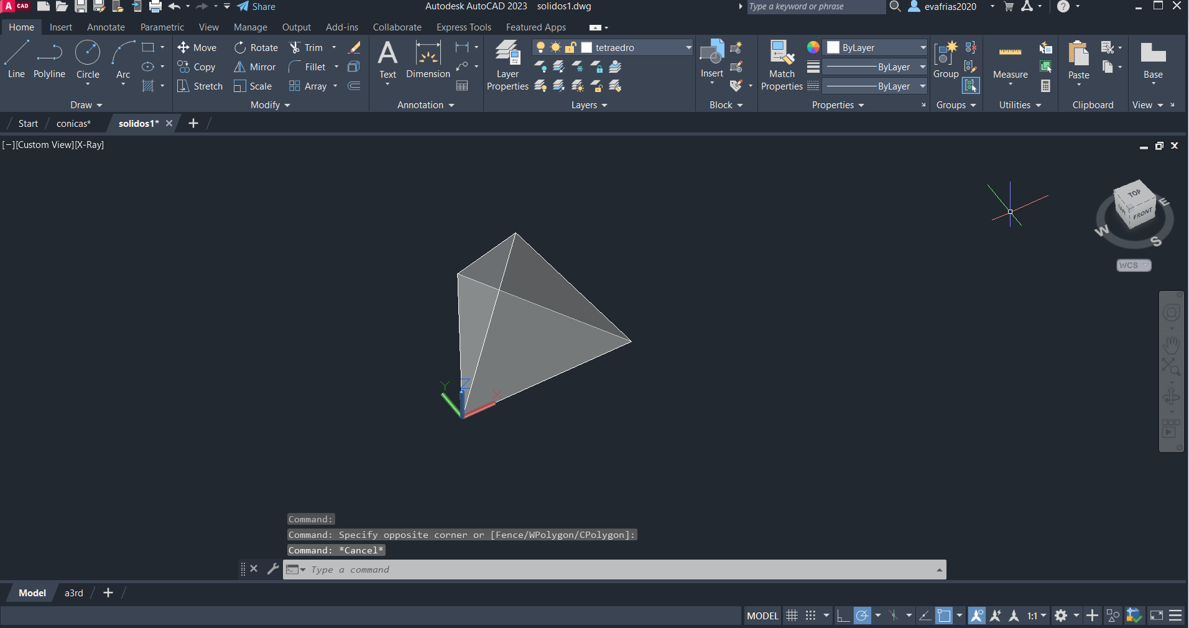Toggle object snap tracking in status bar
Viewport: 1189px width, 628px height.
coord(925,616)
